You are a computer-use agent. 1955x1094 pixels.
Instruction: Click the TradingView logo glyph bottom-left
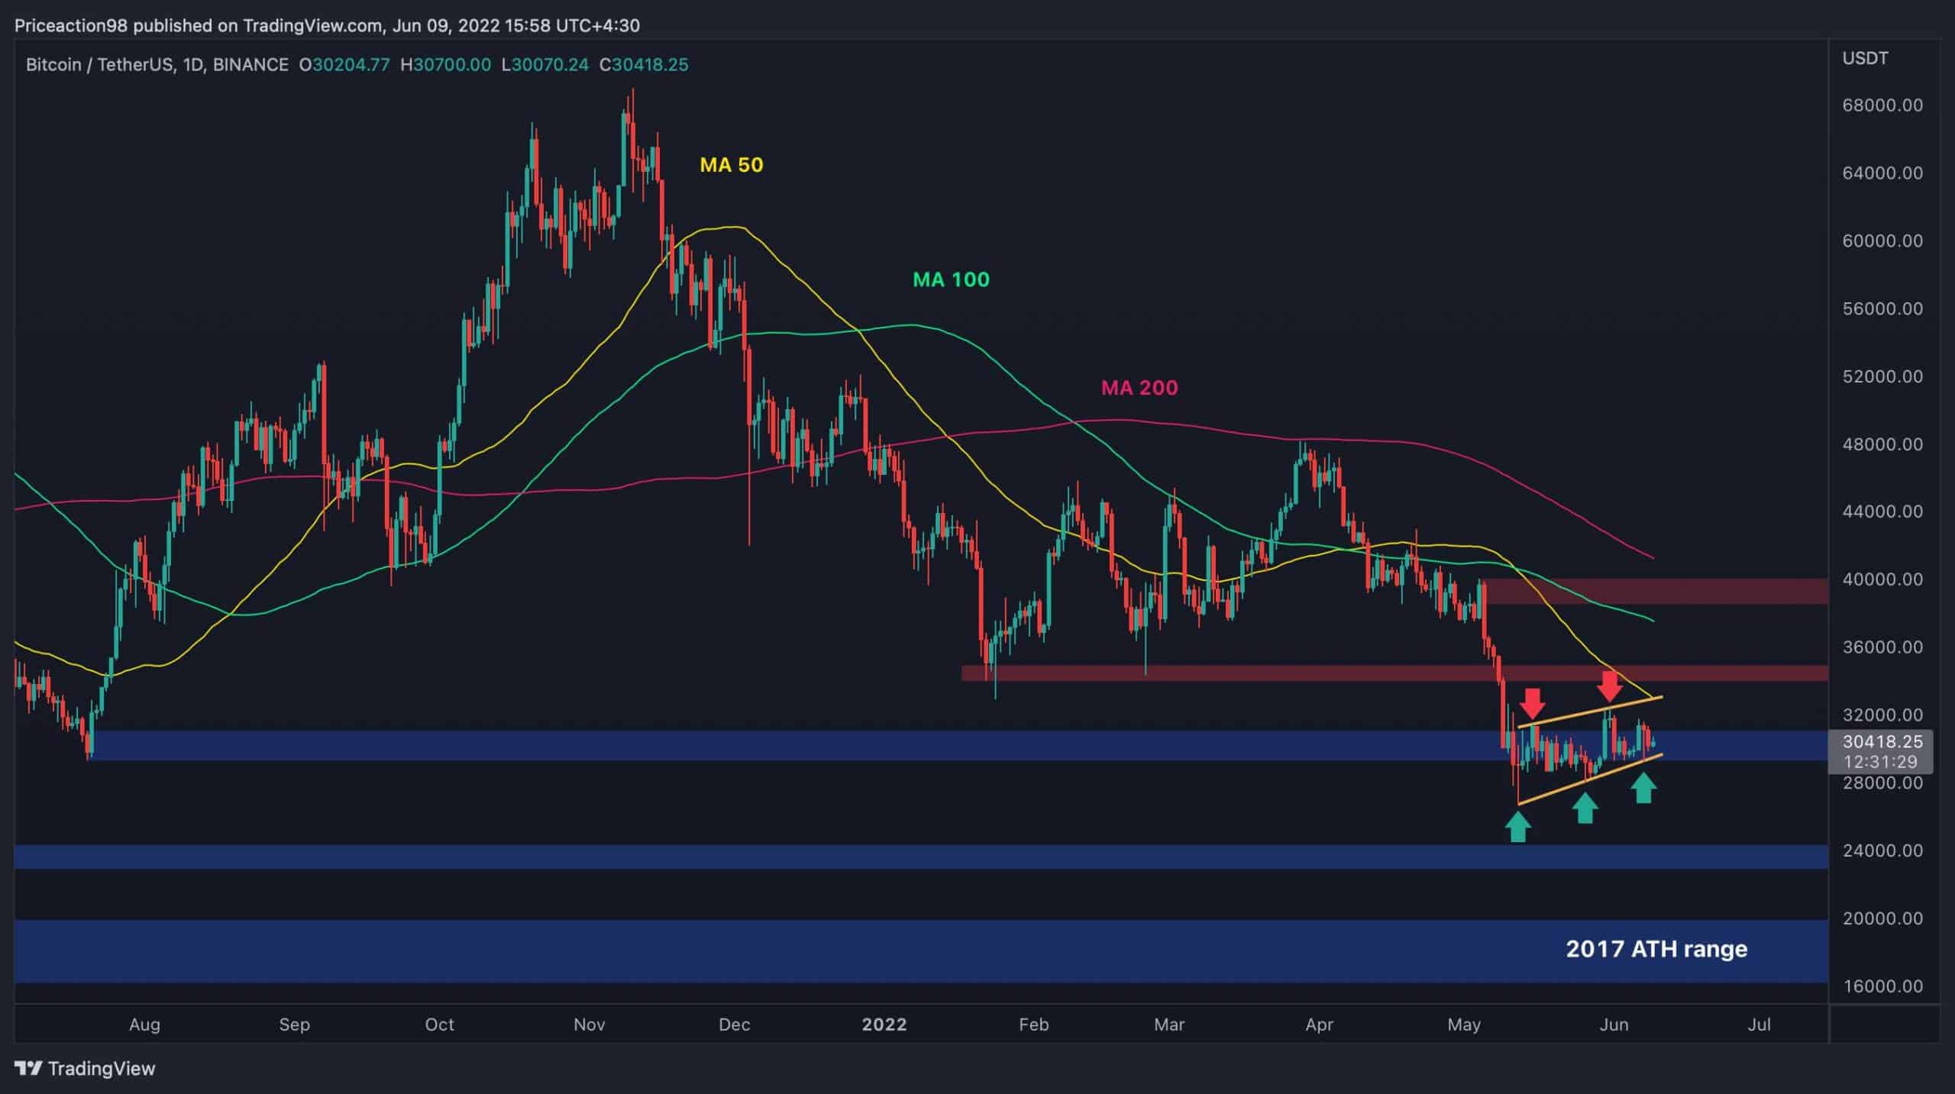coord(30,1070)
